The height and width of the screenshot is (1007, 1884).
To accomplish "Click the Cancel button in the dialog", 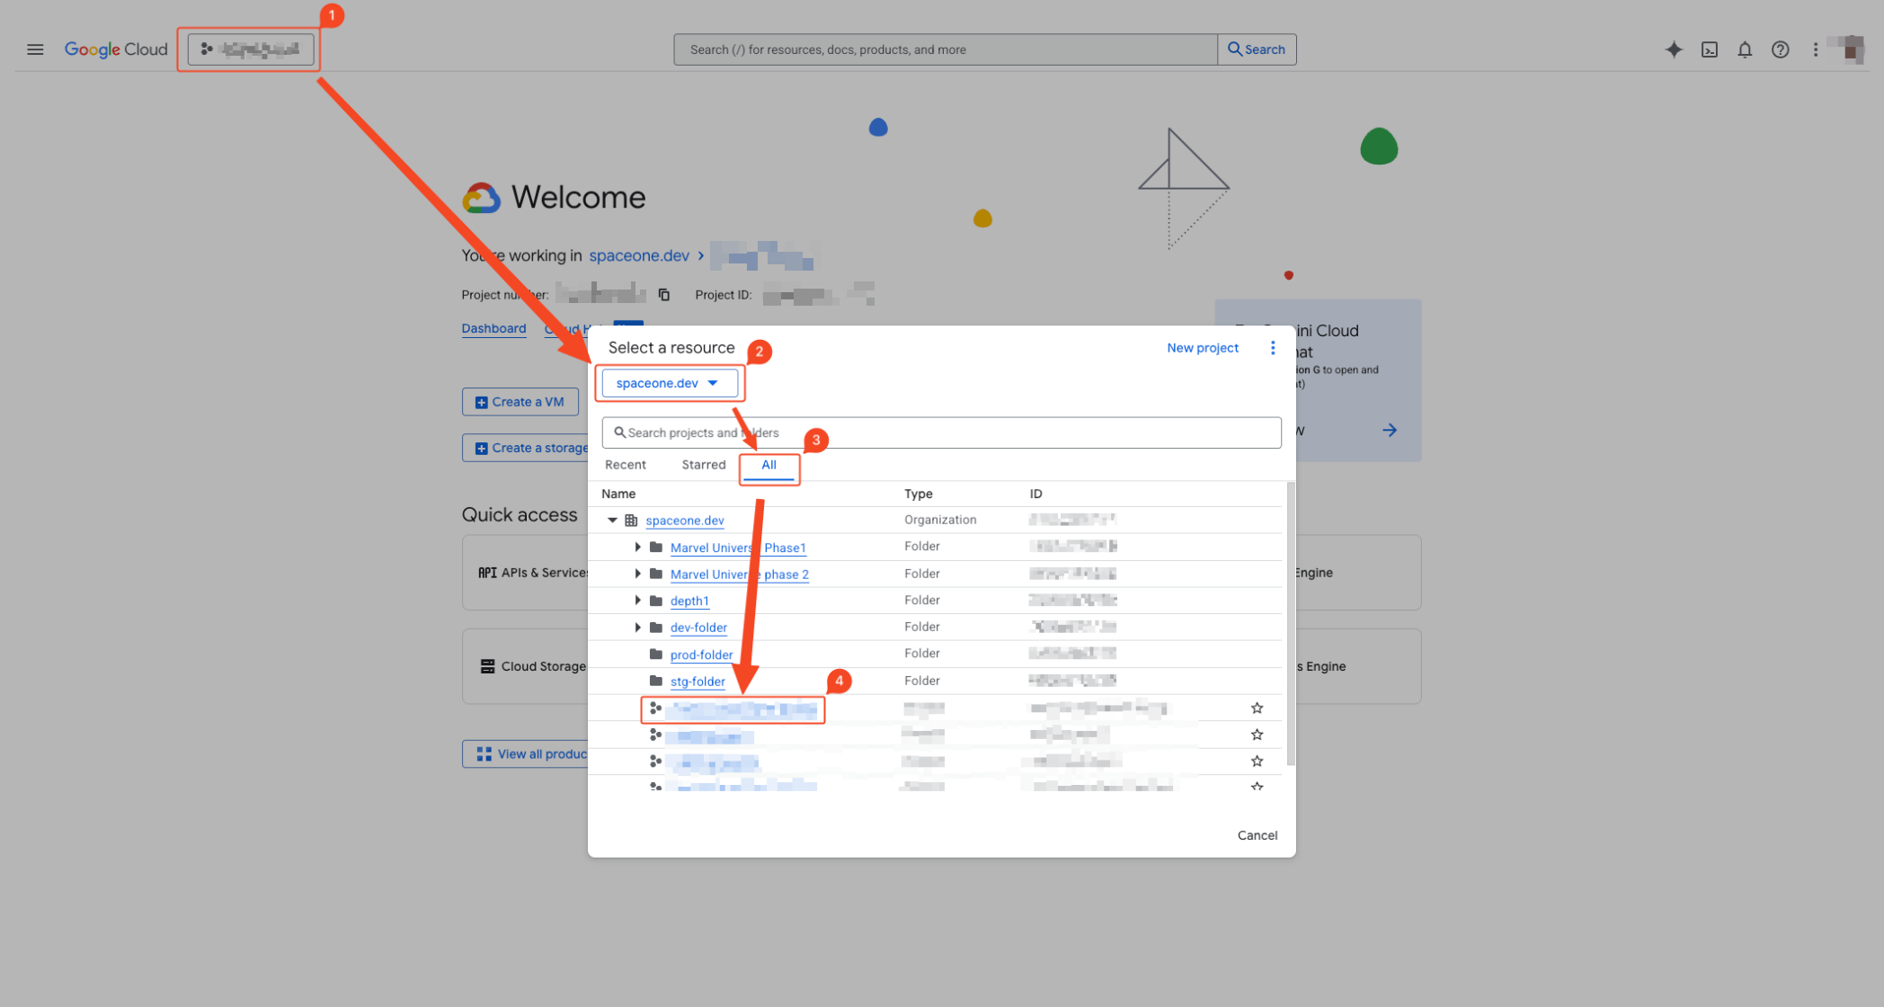I will 1257,835.
